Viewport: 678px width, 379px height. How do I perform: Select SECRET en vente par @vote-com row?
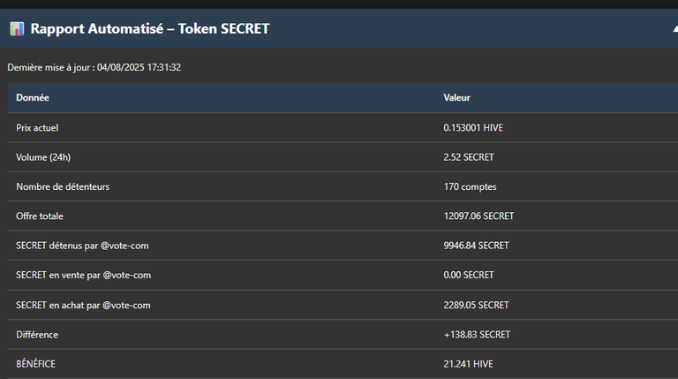[343, 275]
